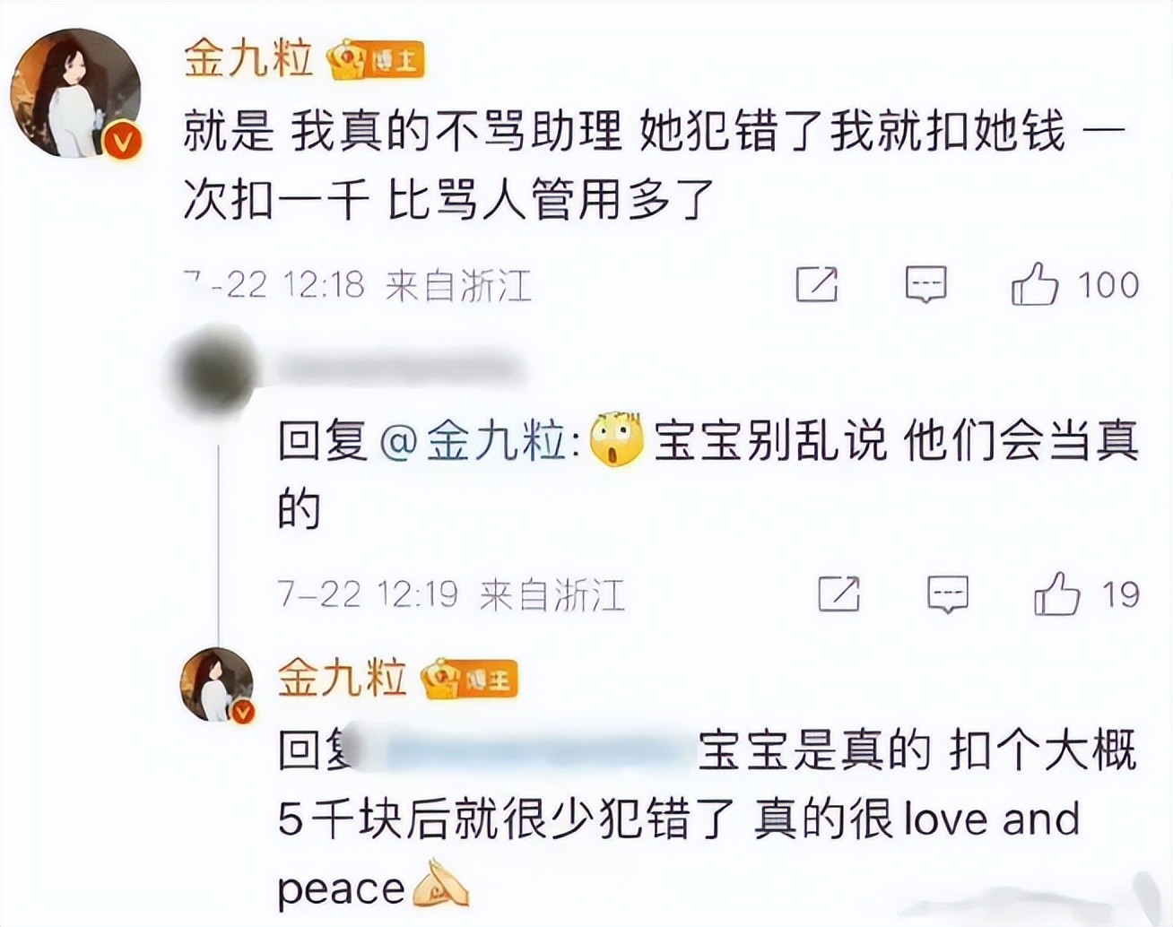Image resolution: width=1173 pixels, height=927 pixels.
Task: Repost the top comment using the share icon
Action: [x=817, y=285]
